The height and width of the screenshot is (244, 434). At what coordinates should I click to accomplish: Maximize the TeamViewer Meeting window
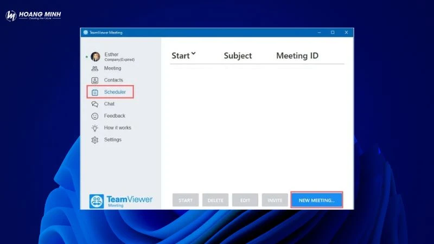point(333,33)
